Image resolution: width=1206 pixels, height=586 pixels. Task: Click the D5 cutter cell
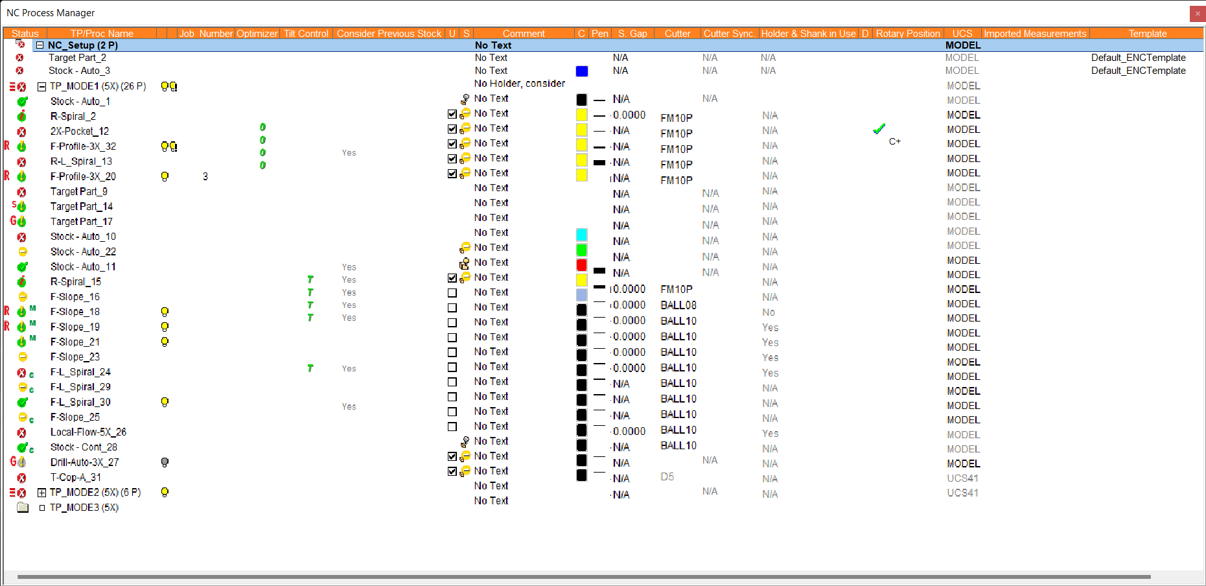point(667,476)
